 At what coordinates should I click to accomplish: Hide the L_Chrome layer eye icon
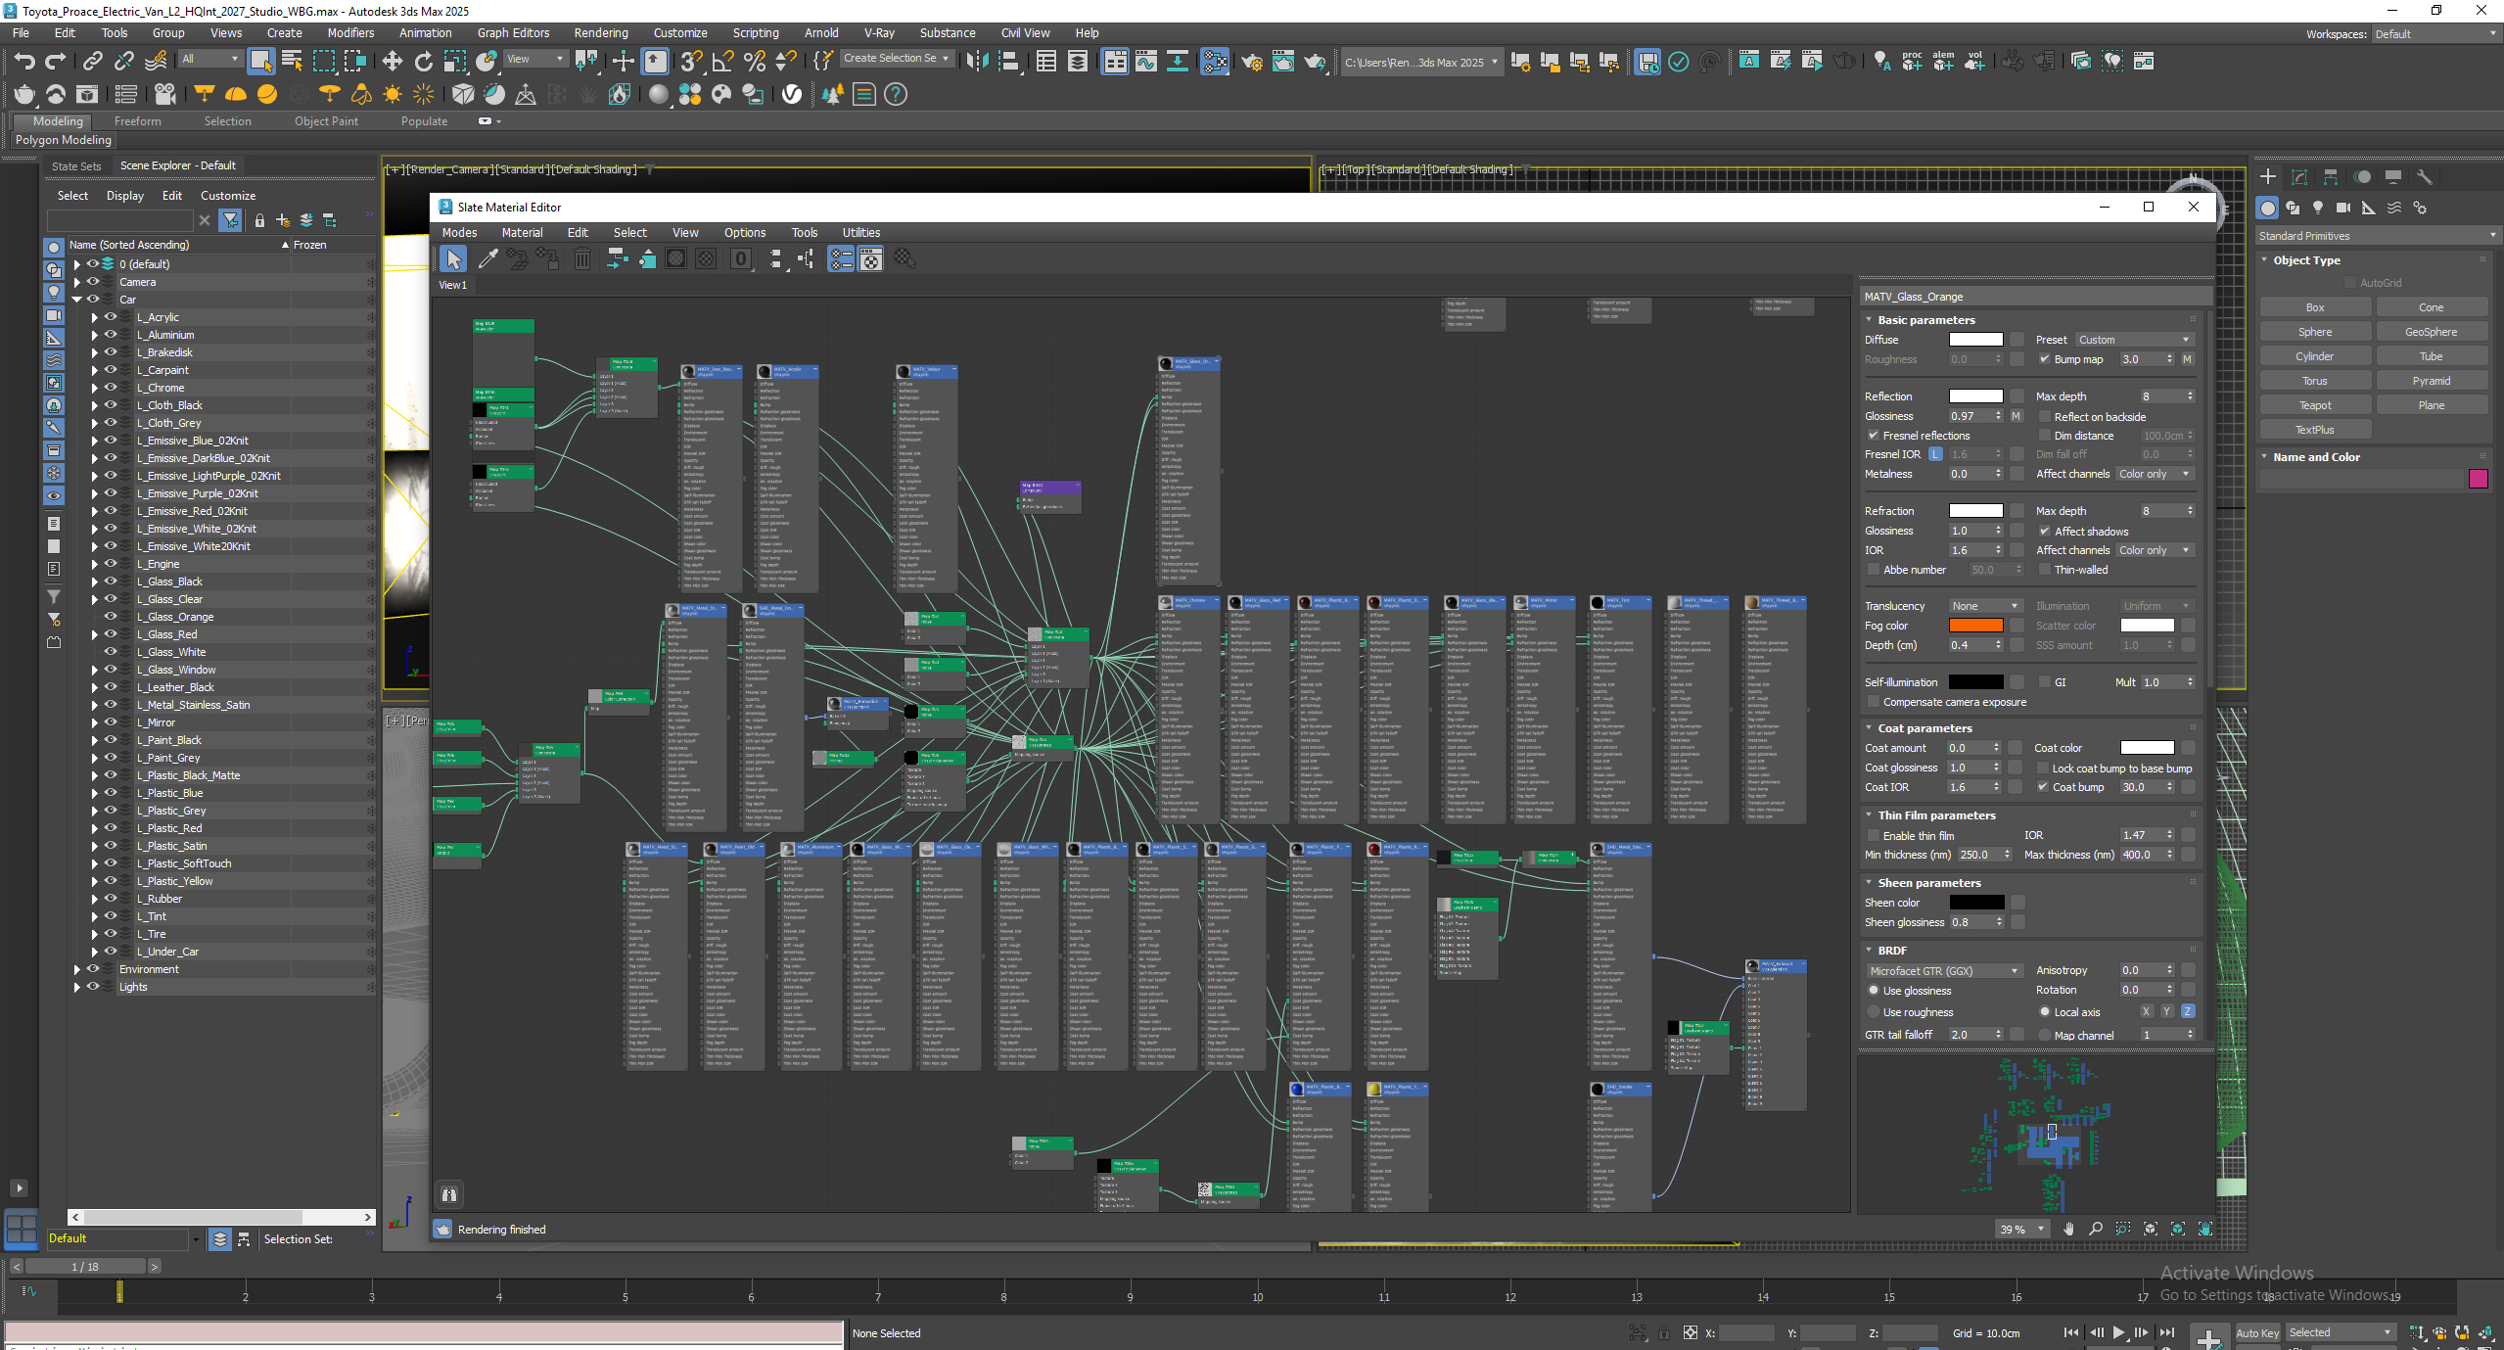point(111,388)
